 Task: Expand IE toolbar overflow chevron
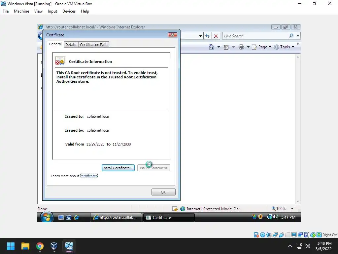click(298, 44)
